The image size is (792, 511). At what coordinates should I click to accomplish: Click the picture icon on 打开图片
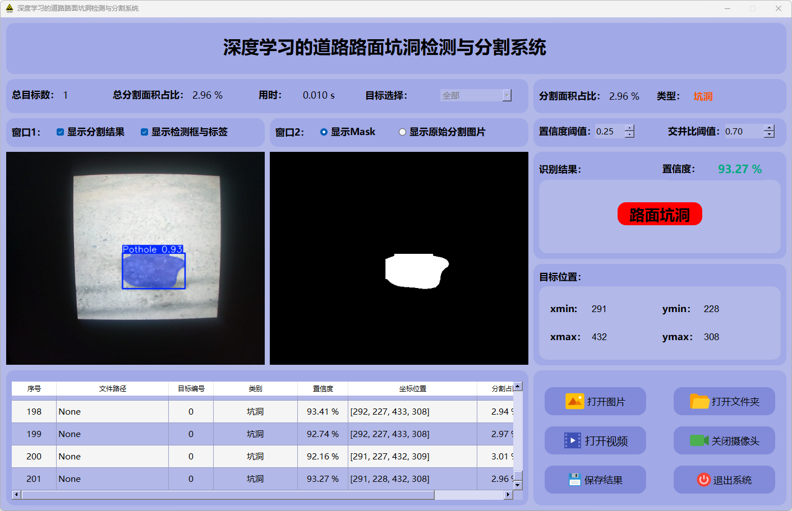point(574,401)
